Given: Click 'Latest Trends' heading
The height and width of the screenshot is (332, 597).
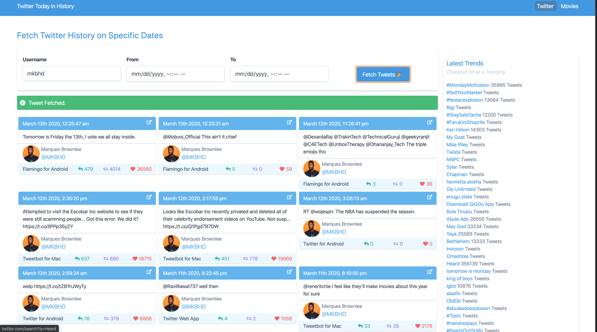Looking at the screenshot, I should [x=465, y=63].
